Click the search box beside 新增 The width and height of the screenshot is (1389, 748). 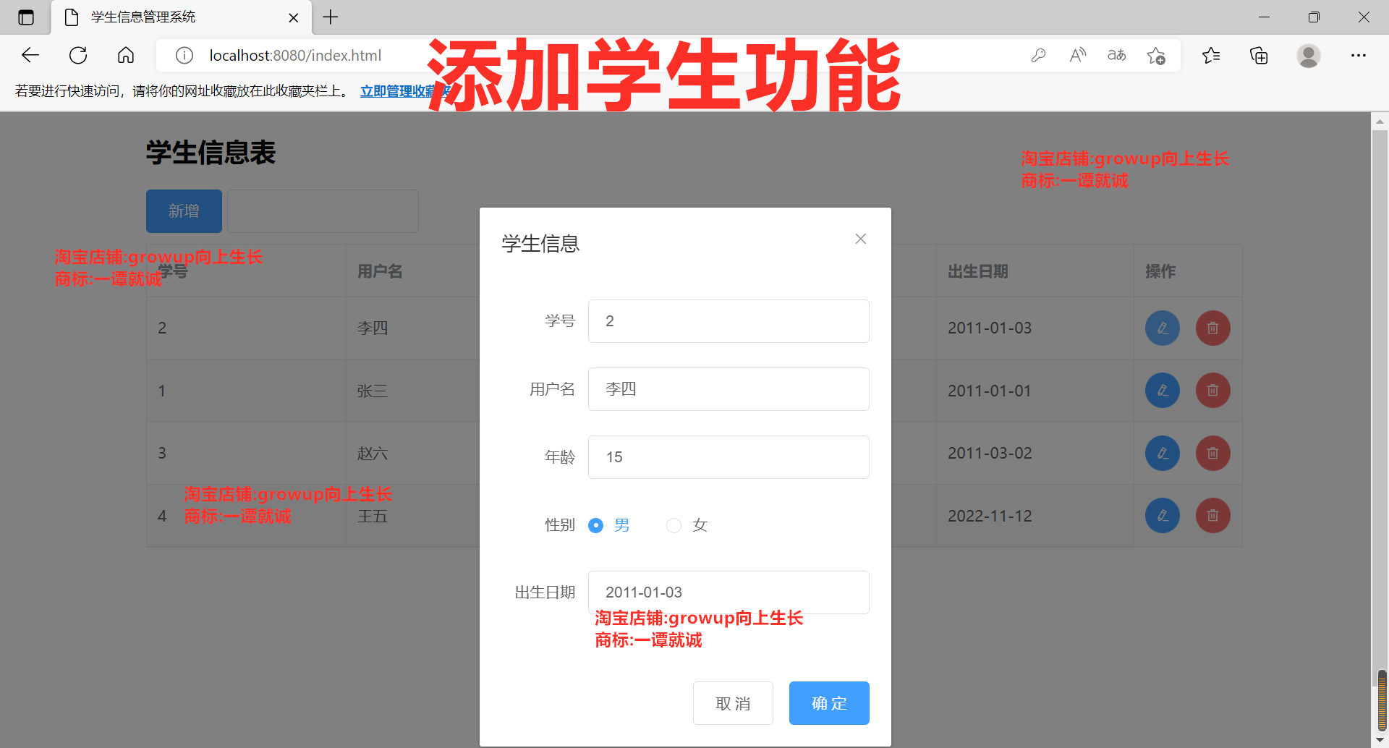point(323,211)
